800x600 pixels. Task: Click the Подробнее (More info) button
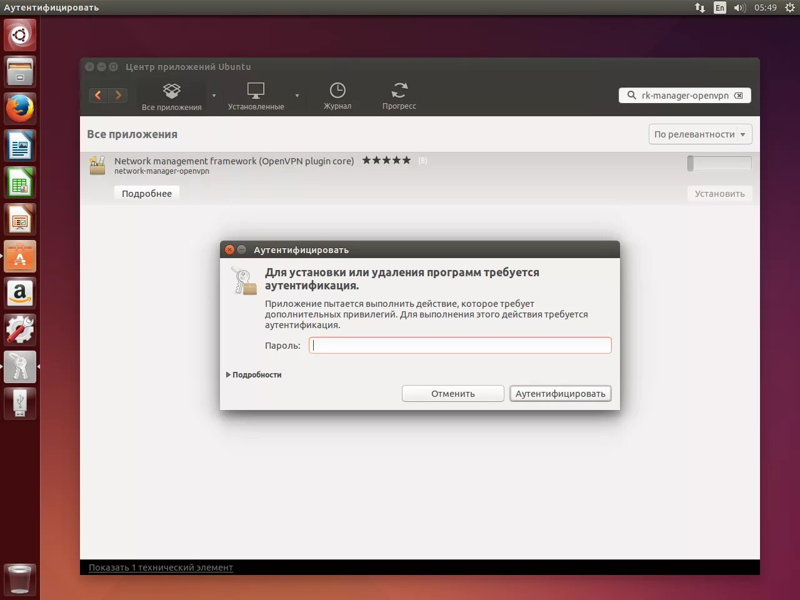147,194
